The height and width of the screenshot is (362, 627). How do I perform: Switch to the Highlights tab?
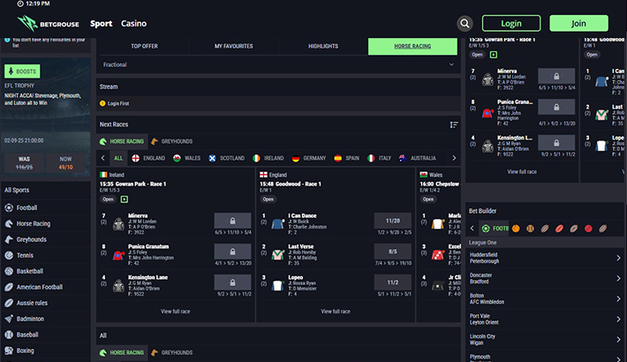tap(323, 46)
